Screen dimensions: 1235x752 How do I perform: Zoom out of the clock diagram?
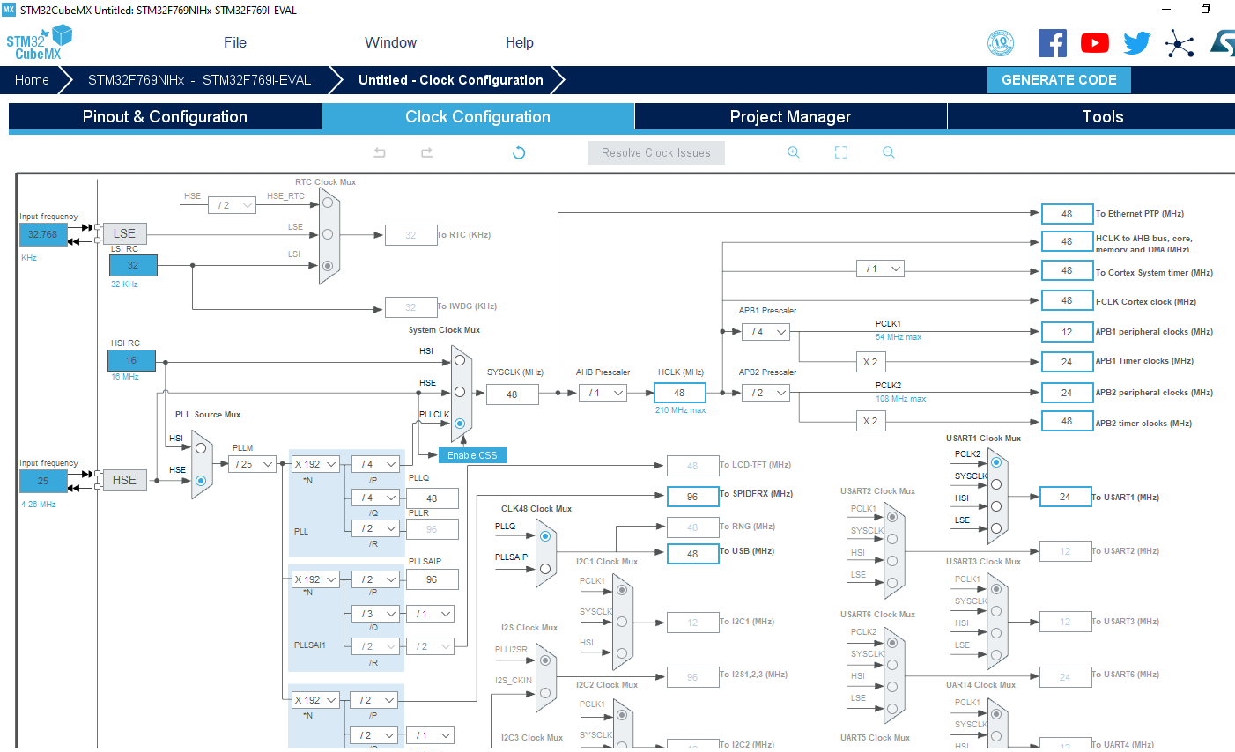click(x=889, y=152)
